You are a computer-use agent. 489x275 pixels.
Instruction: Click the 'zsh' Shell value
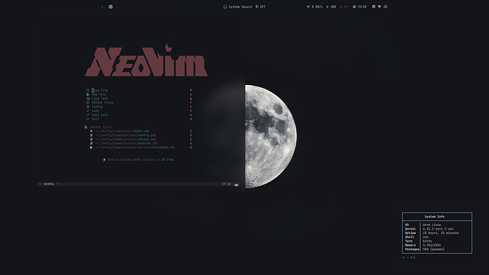click(x=426, y=237)
